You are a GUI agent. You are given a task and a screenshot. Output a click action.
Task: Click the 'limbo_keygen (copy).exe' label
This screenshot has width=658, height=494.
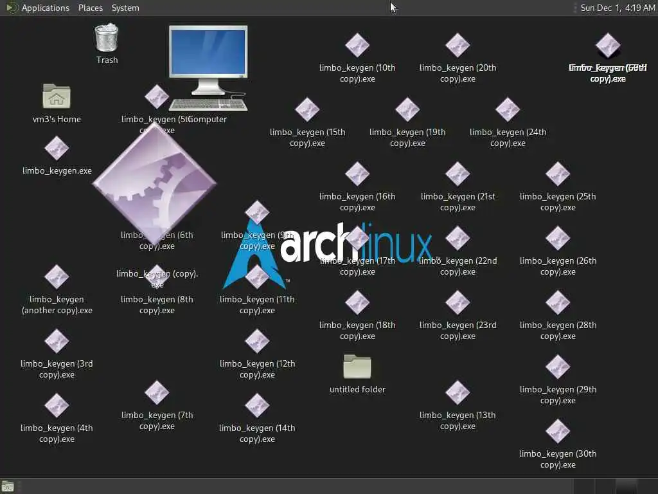pos(157,279)
